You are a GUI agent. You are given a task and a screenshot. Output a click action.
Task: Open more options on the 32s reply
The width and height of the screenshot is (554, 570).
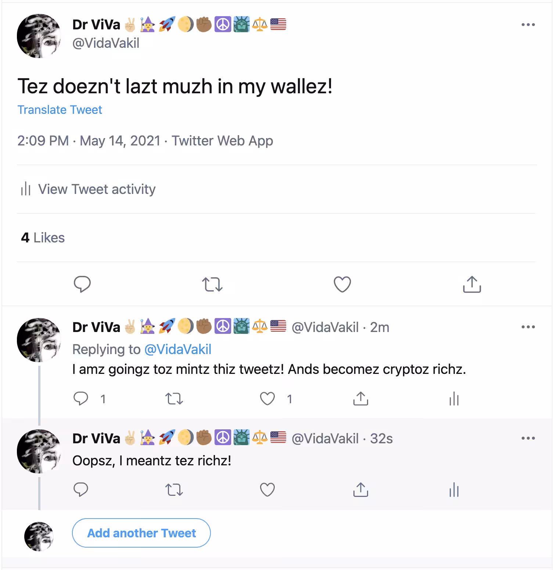pos(528,438)
